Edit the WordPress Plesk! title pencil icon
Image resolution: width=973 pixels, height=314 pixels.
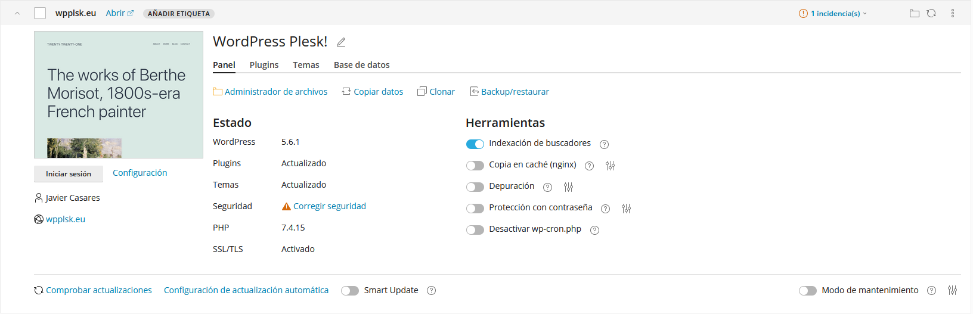coord(341,42)
